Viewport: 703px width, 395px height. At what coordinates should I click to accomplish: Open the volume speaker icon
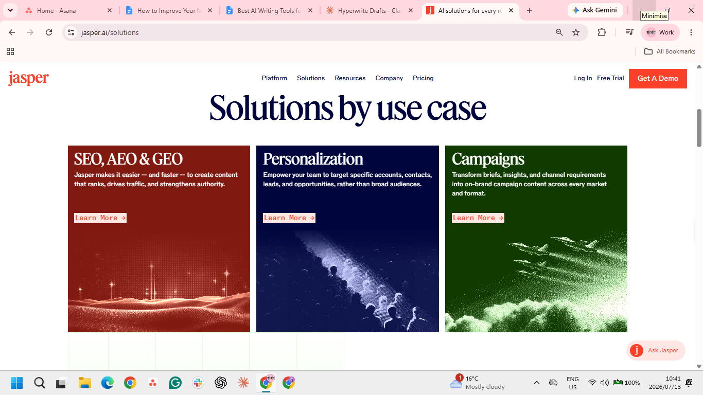click(x=605, y=383)
